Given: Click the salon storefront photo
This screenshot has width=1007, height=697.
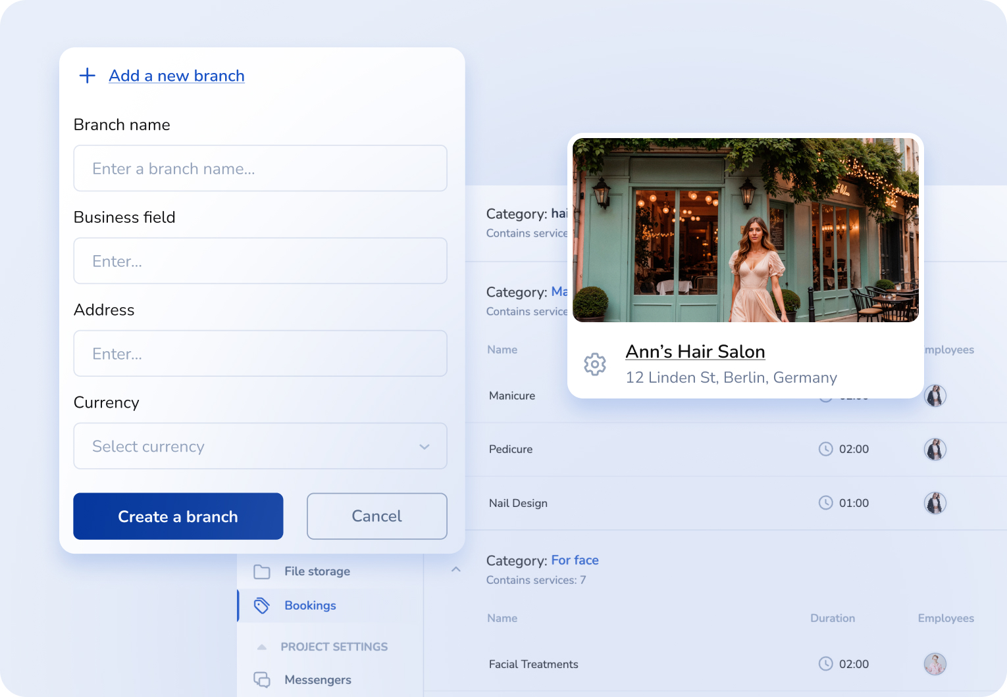Looking at the screenshot, I should pos(745,230).
